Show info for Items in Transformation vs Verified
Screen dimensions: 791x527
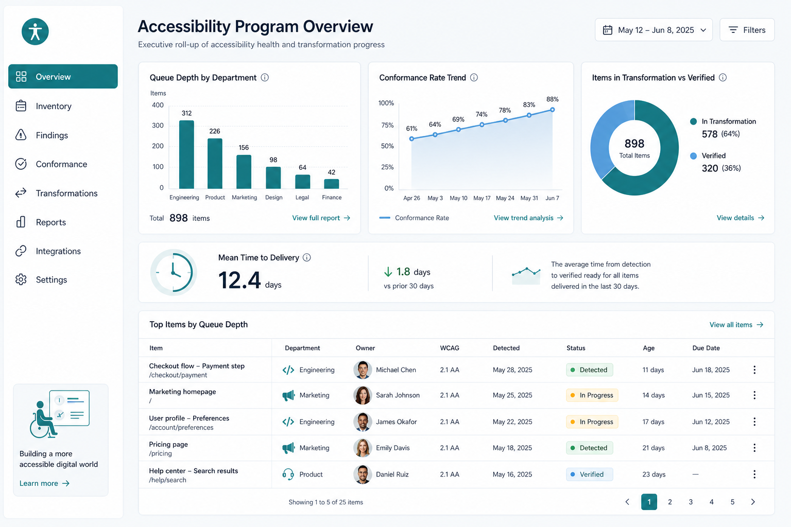point(723,78)
